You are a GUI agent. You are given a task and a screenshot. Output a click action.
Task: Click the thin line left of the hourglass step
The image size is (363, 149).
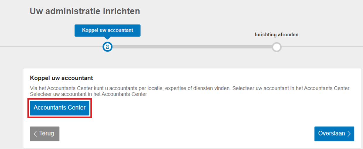coord(50,47)
